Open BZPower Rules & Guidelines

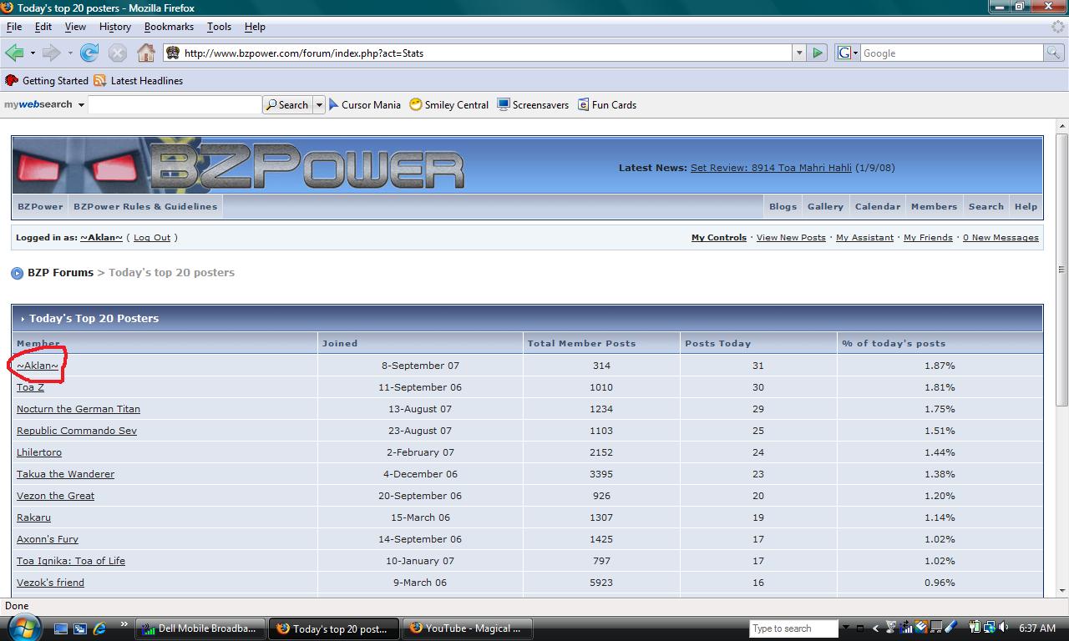click(x=145, y=206)
